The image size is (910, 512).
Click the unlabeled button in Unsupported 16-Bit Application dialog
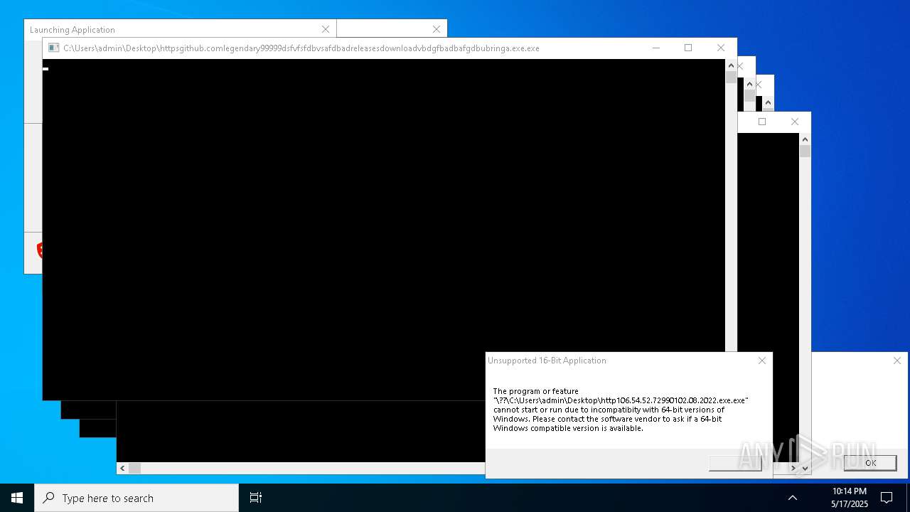735,463
